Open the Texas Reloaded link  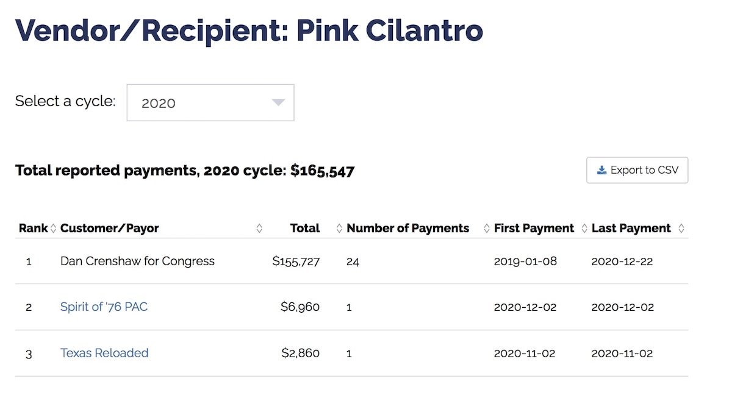[x=104, y=353]
